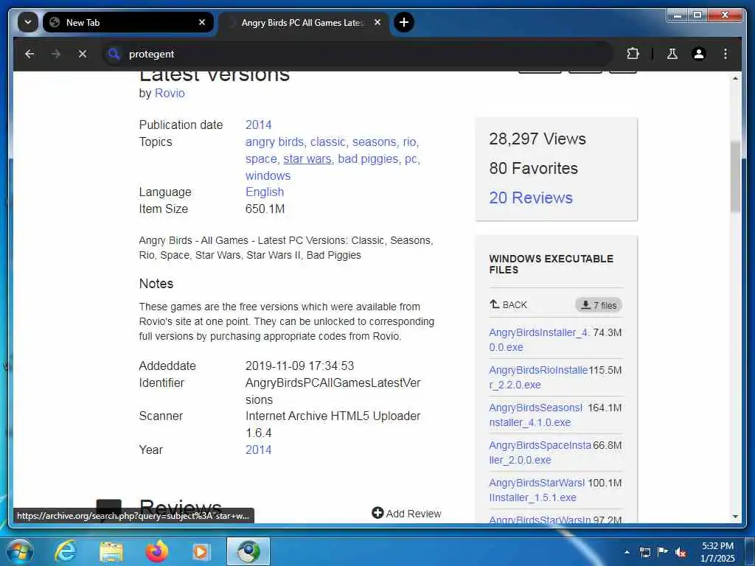Open the rio topic link
755x566 pixels.
(x=409, y=142)
